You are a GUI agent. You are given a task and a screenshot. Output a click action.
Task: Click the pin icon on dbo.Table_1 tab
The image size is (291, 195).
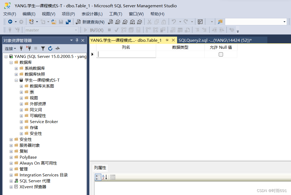pos(167,40)
